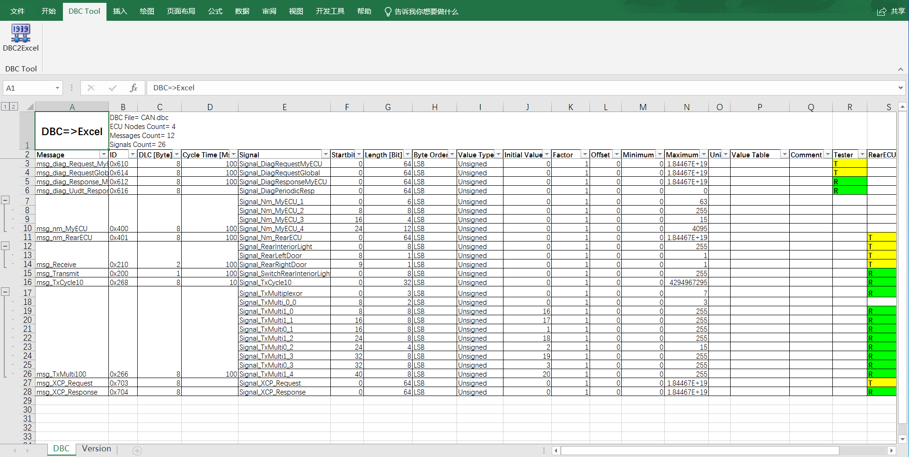
Task: Click cell msg_Transmit
Action: (x=71, y=274)
